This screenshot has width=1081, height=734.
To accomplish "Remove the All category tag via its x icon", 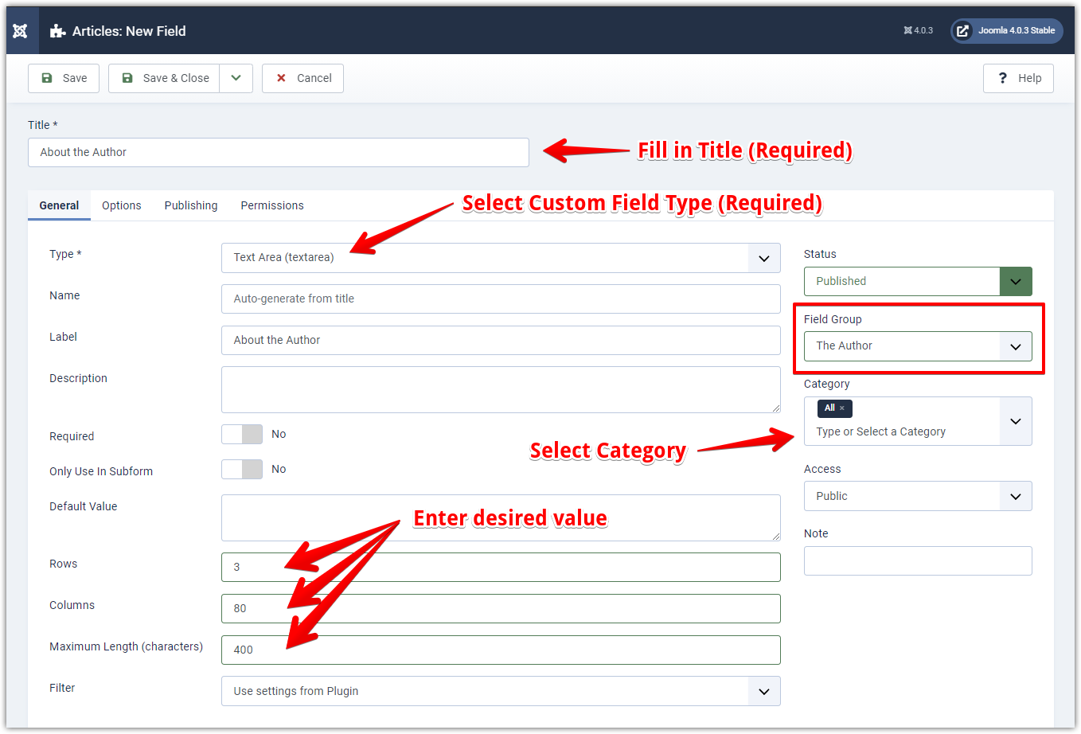I will tap(844, 408).
